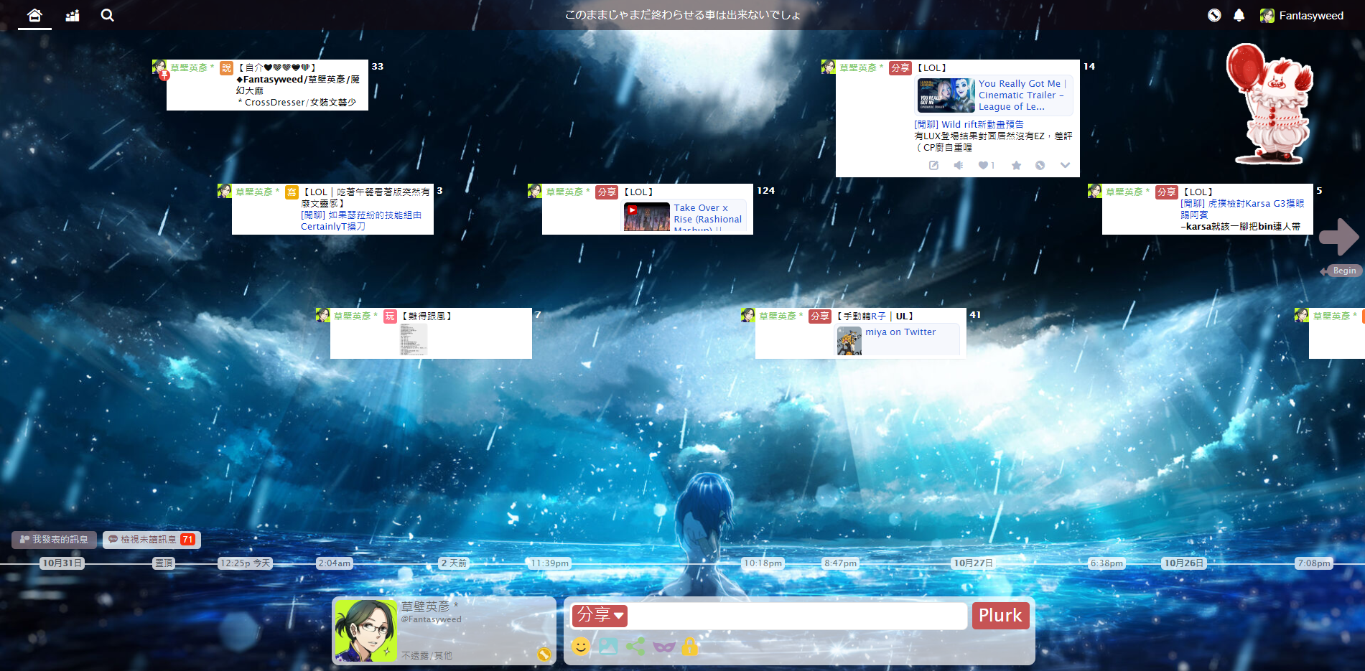Jump to the 6:38pm timeline marker
Image resolution: width=1365 pixels, height=671 pixels.
pos(1107,563)
